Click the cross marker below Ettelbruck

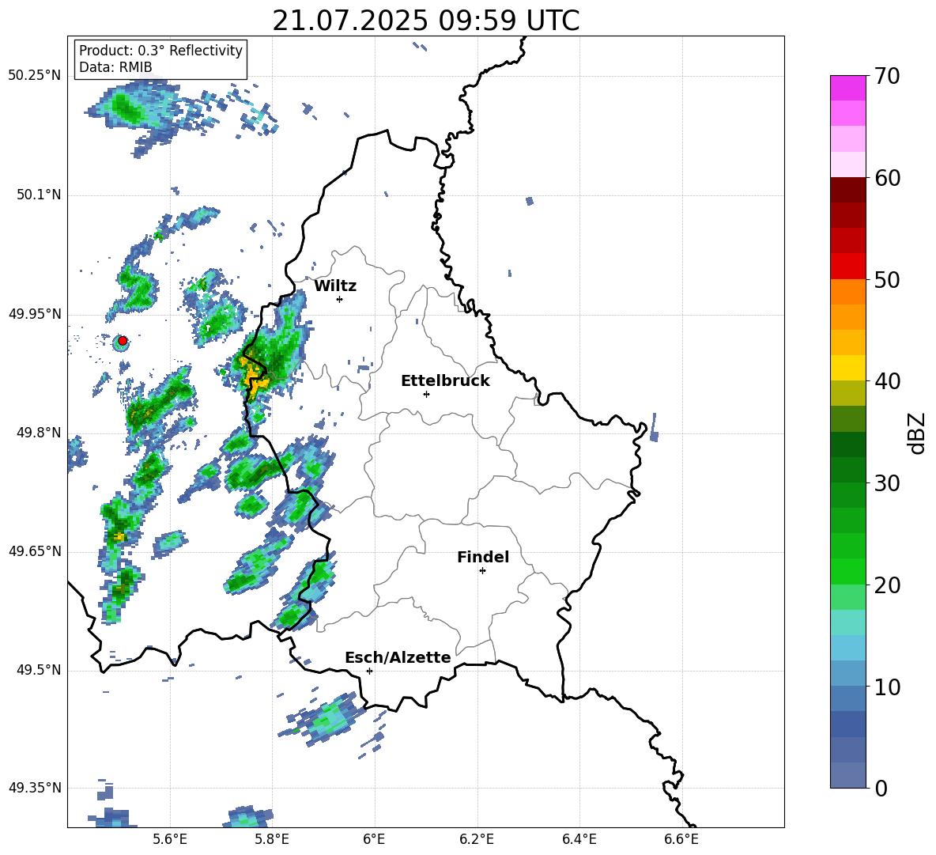426,394
